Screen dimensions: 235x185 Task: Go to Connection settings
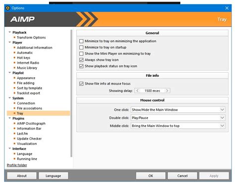point(26,103)
